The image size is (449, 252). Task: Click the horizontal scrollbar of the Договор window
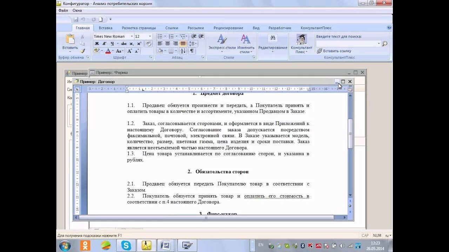pos(206,217)
